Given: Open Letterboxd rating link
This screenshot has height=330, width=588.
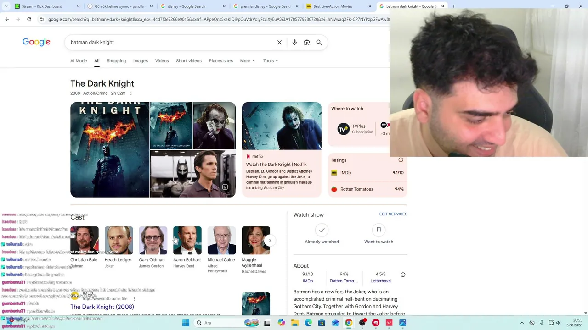Looking at the screenshot, I should pos(381,281).
